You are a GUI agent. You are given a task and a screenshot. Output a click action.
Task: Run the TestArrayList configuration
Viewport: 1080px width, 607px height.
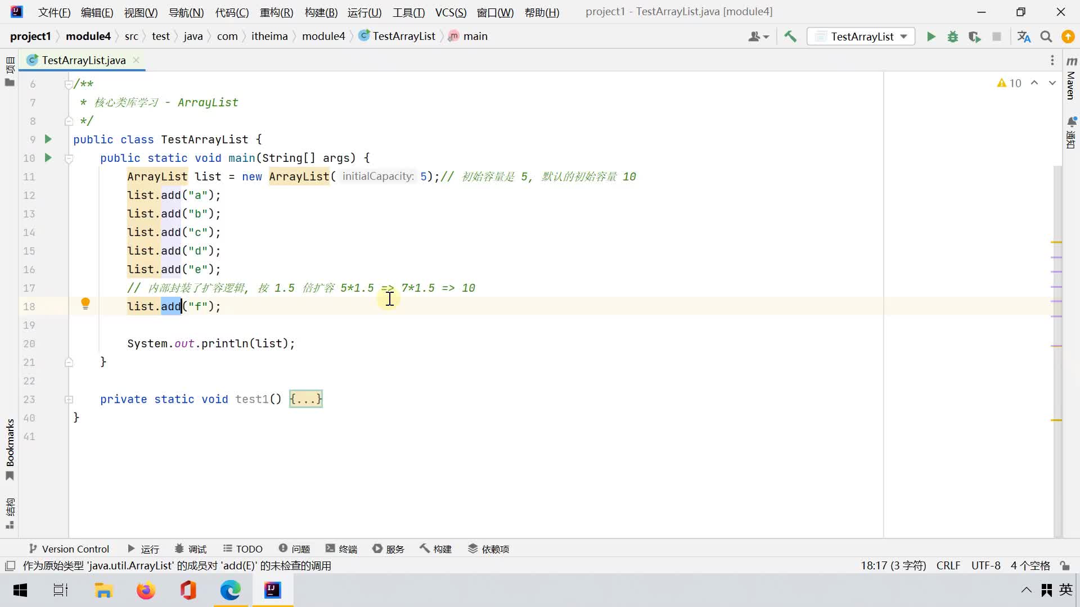click(931, 37)
